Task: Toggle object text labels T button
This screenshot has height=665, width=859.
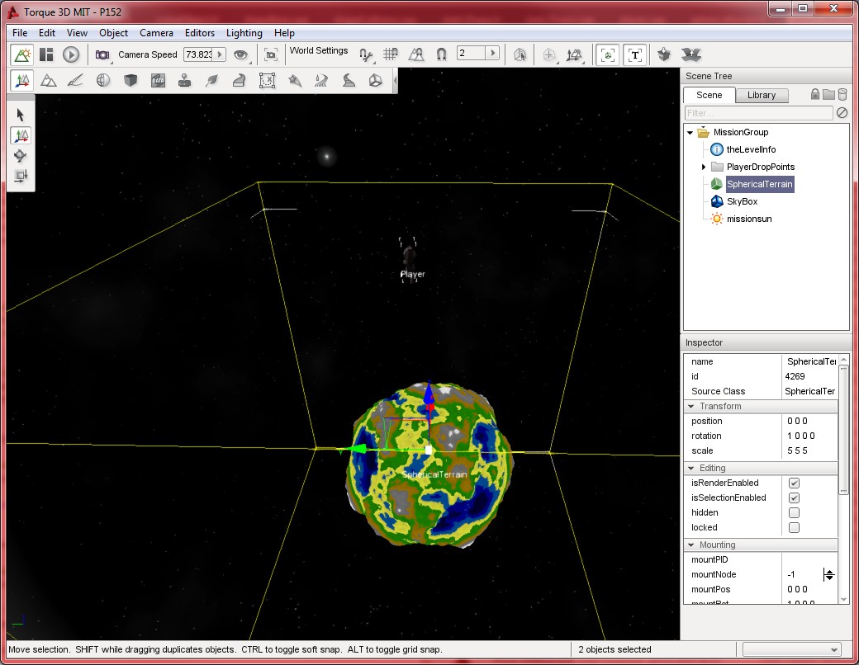Action: coord(635,54)
